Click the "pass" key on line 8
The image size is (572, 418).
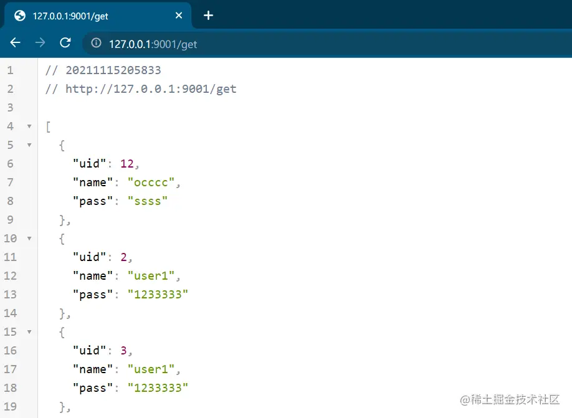coord(93,201)
